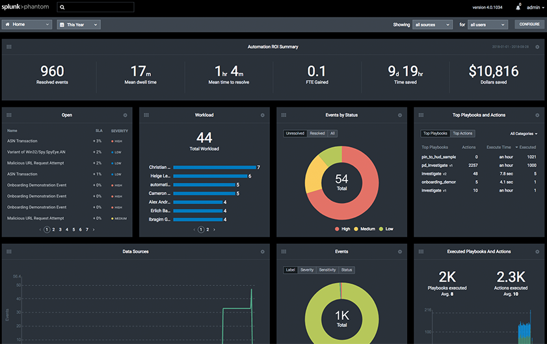Click the Workload panel grid handle
This screenshot has height=344, width=547.
click(x=146, y=115)
